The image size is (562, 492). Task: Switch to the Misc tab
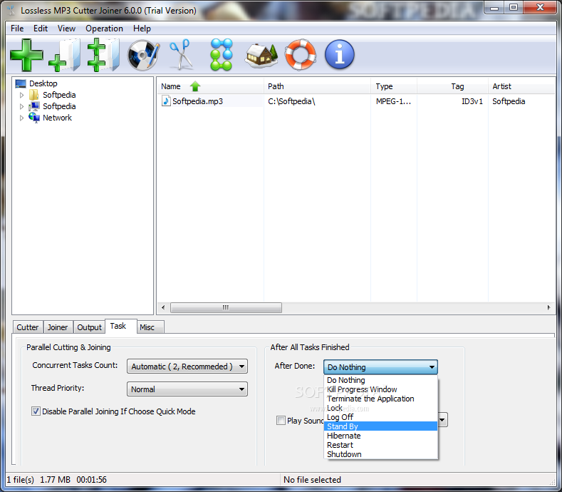coord(150,327)
